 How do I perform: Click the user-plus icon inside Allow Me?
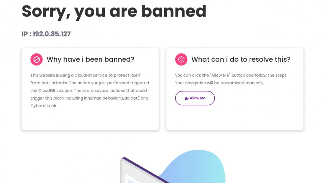tap(187, 98)
